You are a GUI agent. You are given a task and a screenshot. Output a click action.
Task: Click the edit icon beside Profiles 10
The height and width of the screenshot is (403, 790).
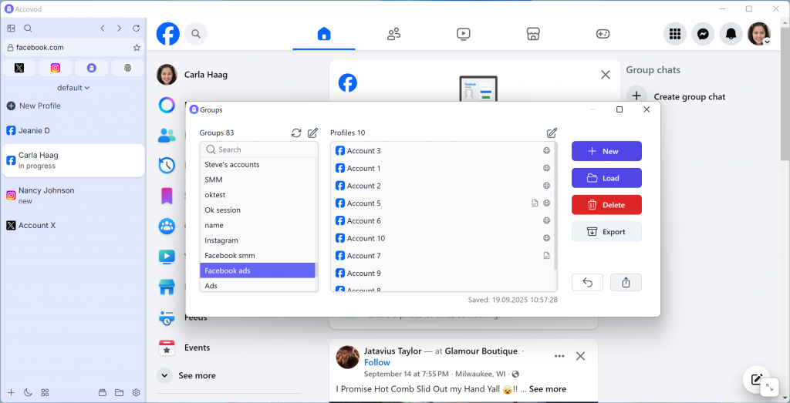pos(552,133)
